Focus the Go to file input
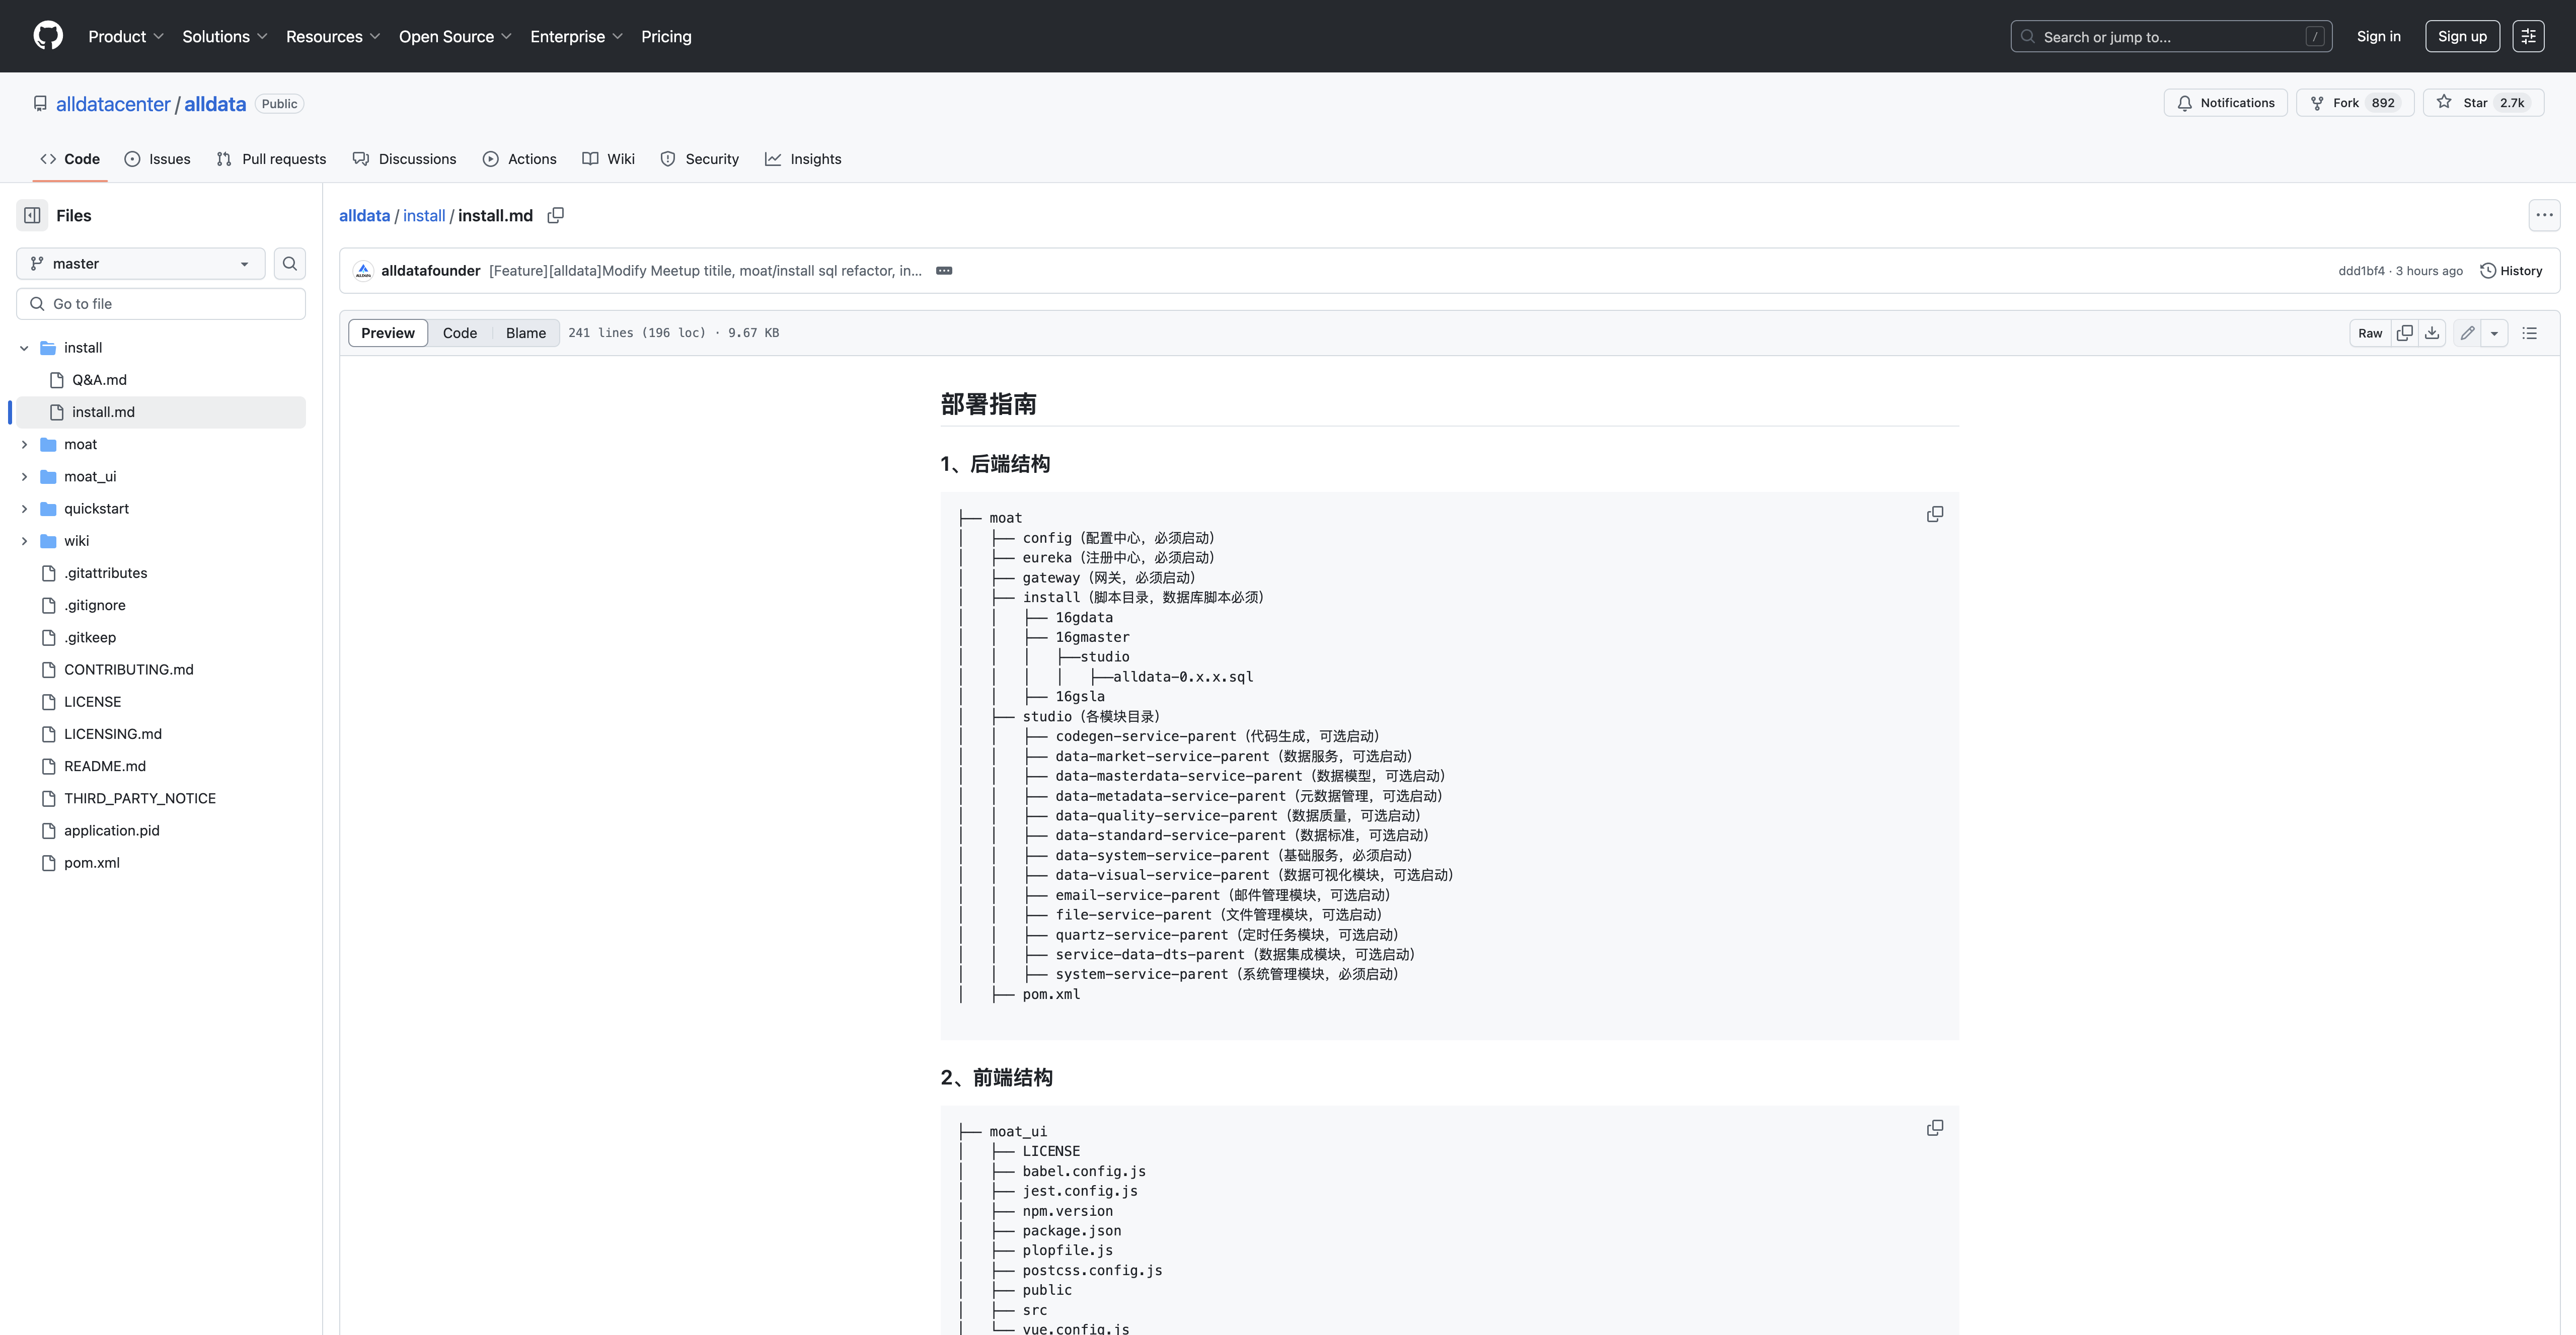2576x1335 pixels. (x=161, y=304)
